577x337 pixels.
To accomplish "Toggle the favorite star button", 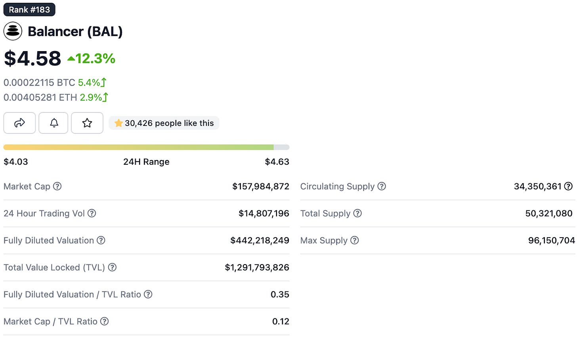I will point(87,123).
